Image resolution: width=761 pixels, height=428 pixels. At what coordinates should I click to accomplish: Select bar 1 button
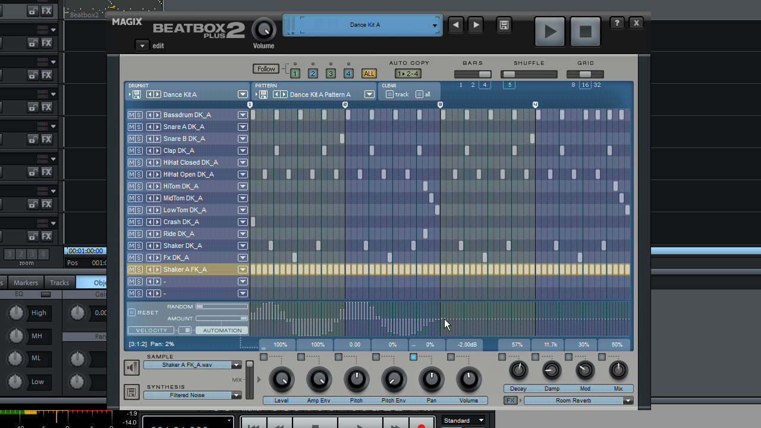(295, 74)
